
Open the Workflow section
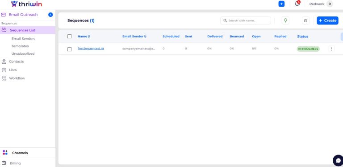point(17,78)
